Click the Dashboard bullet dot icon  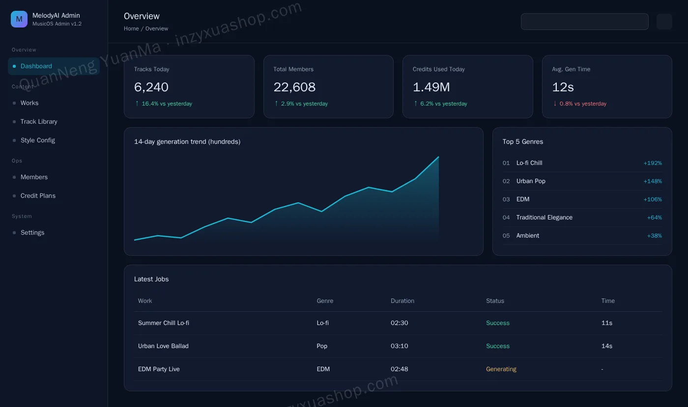click(x=14, y=66)
